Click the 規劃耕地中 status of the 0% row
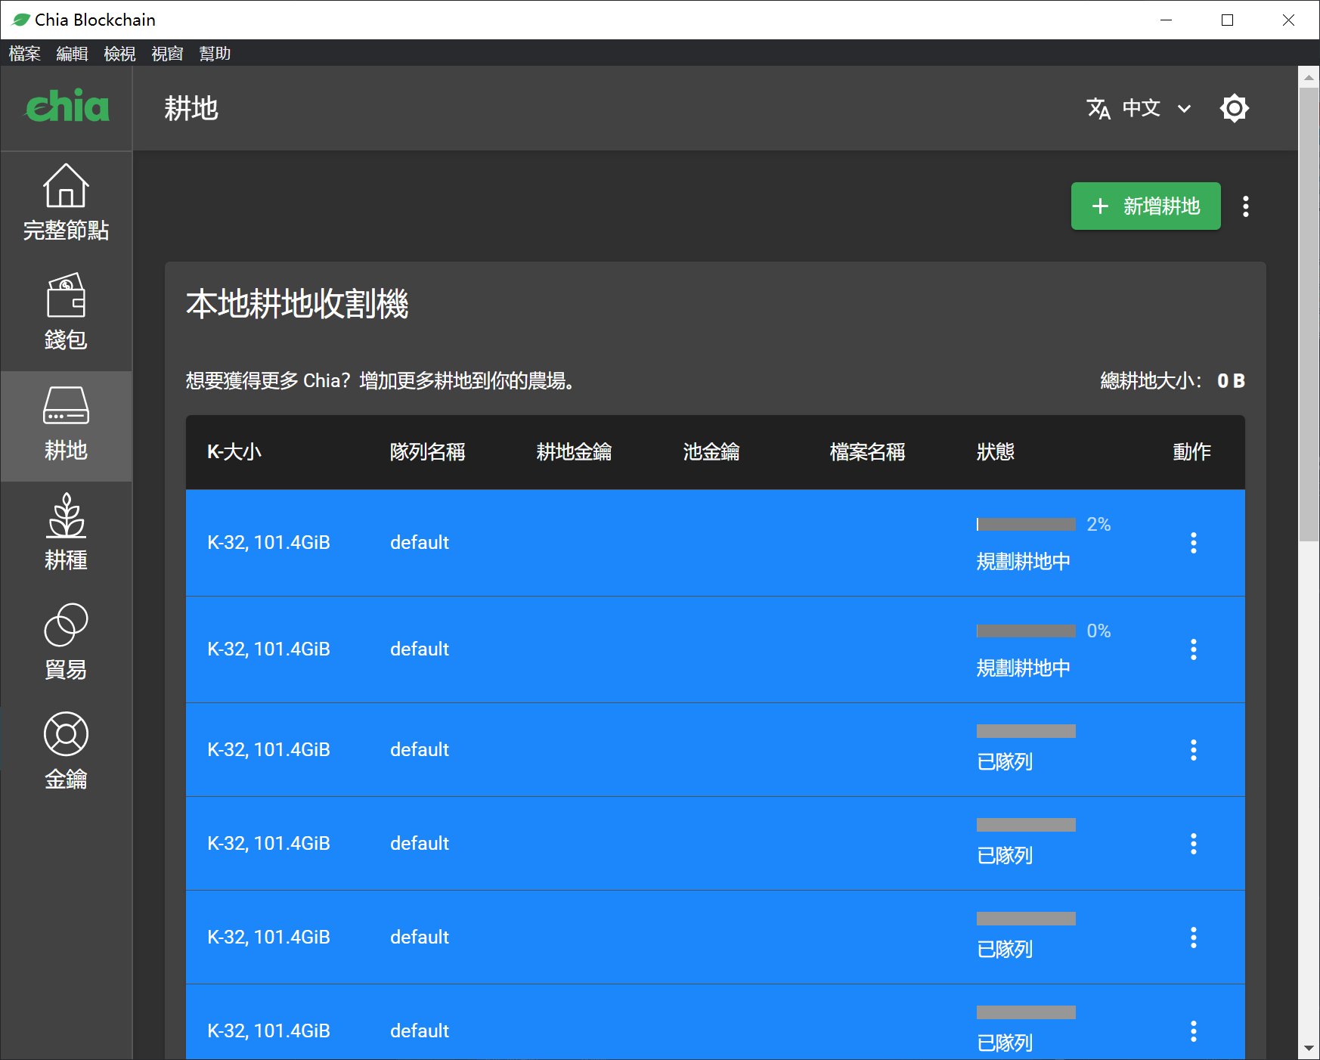 (1024, 668)
